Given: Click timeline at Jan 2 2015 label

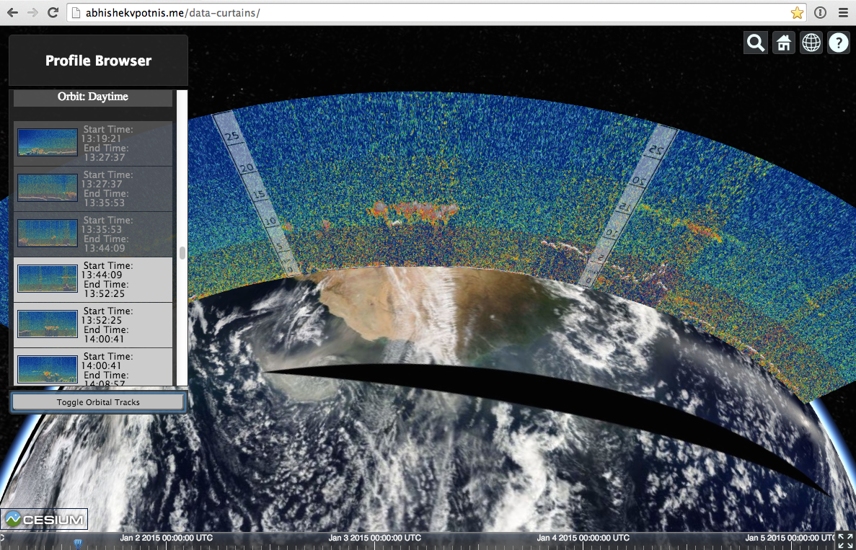Looking at the screenshot, I should pyautogui.click(x=166, y=538).
